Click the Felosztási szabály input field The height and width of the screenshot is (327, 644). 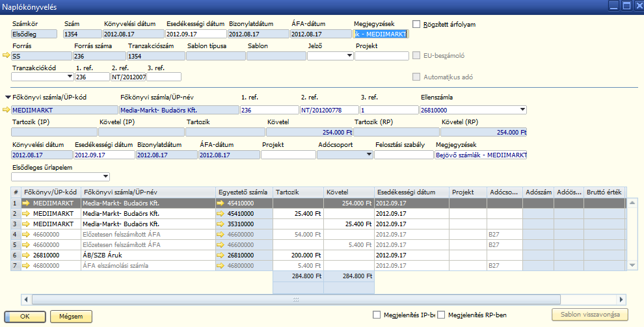[x=404, y=155]
